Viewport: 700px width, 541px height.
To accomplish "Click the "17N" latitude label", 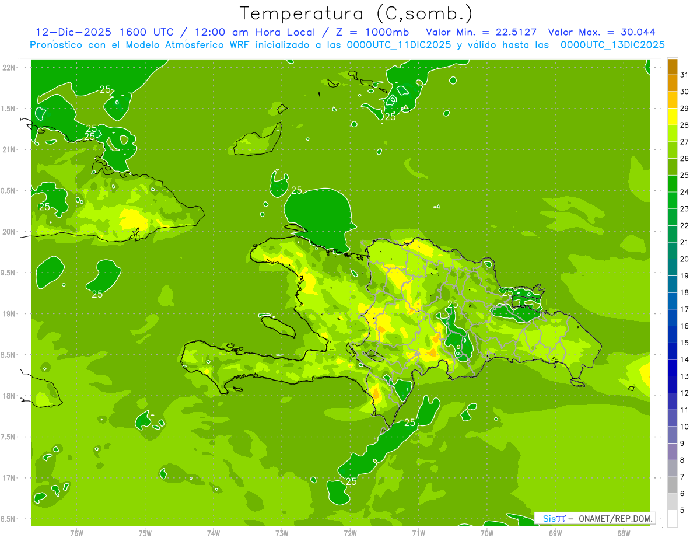I will [9, 478].
